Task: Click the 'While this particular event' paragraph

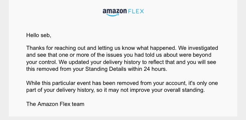Action: [x=122, y=87]
